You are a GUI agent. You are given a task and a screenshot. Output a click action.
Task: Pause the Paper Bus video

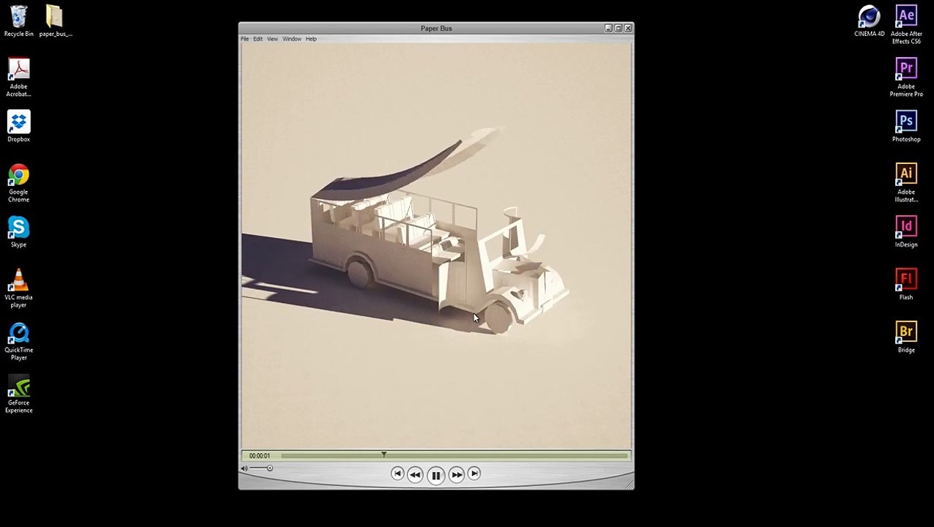(435, 475)
